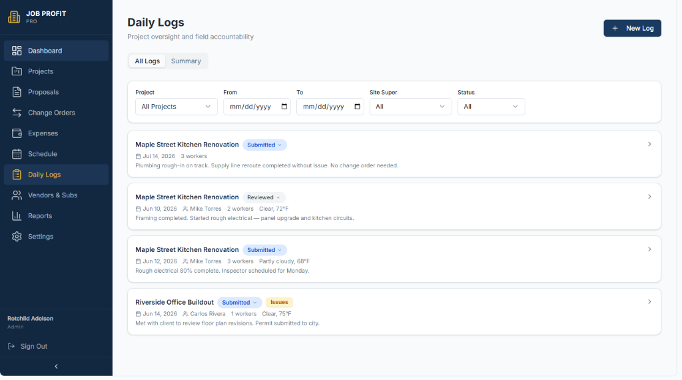Click the Issues badge on Riverside log
This screenshot has width=682, height=380.
coord(279,302)
